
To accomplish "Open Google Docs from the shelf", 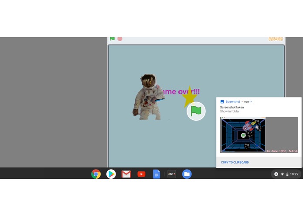I will tap(157, 174).
